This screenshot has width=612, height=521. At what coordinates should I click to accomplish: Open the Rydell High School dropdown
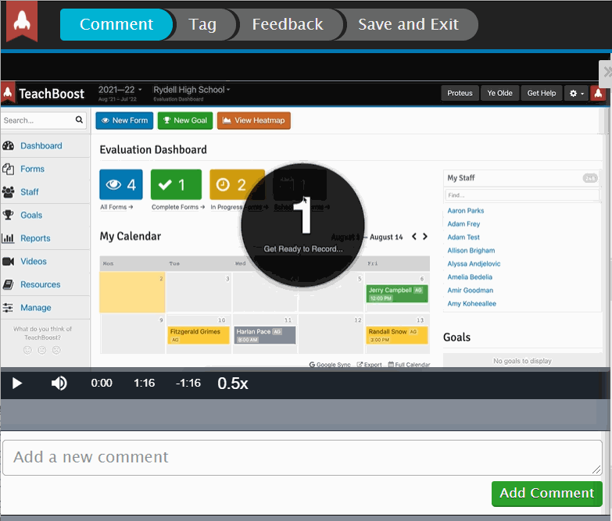(x=191, y=90)
